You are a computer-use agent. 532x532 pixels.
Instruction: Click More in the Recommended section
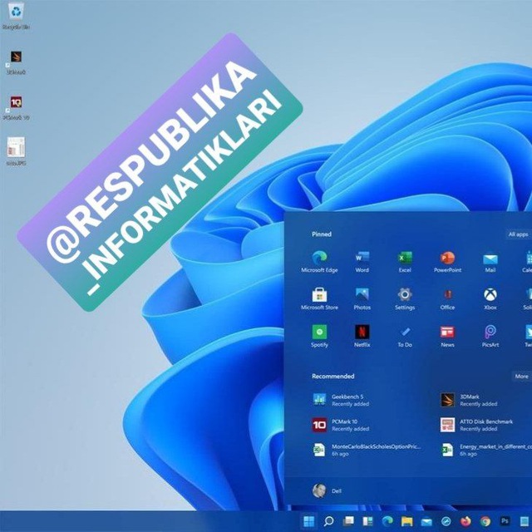pos(521,377)
